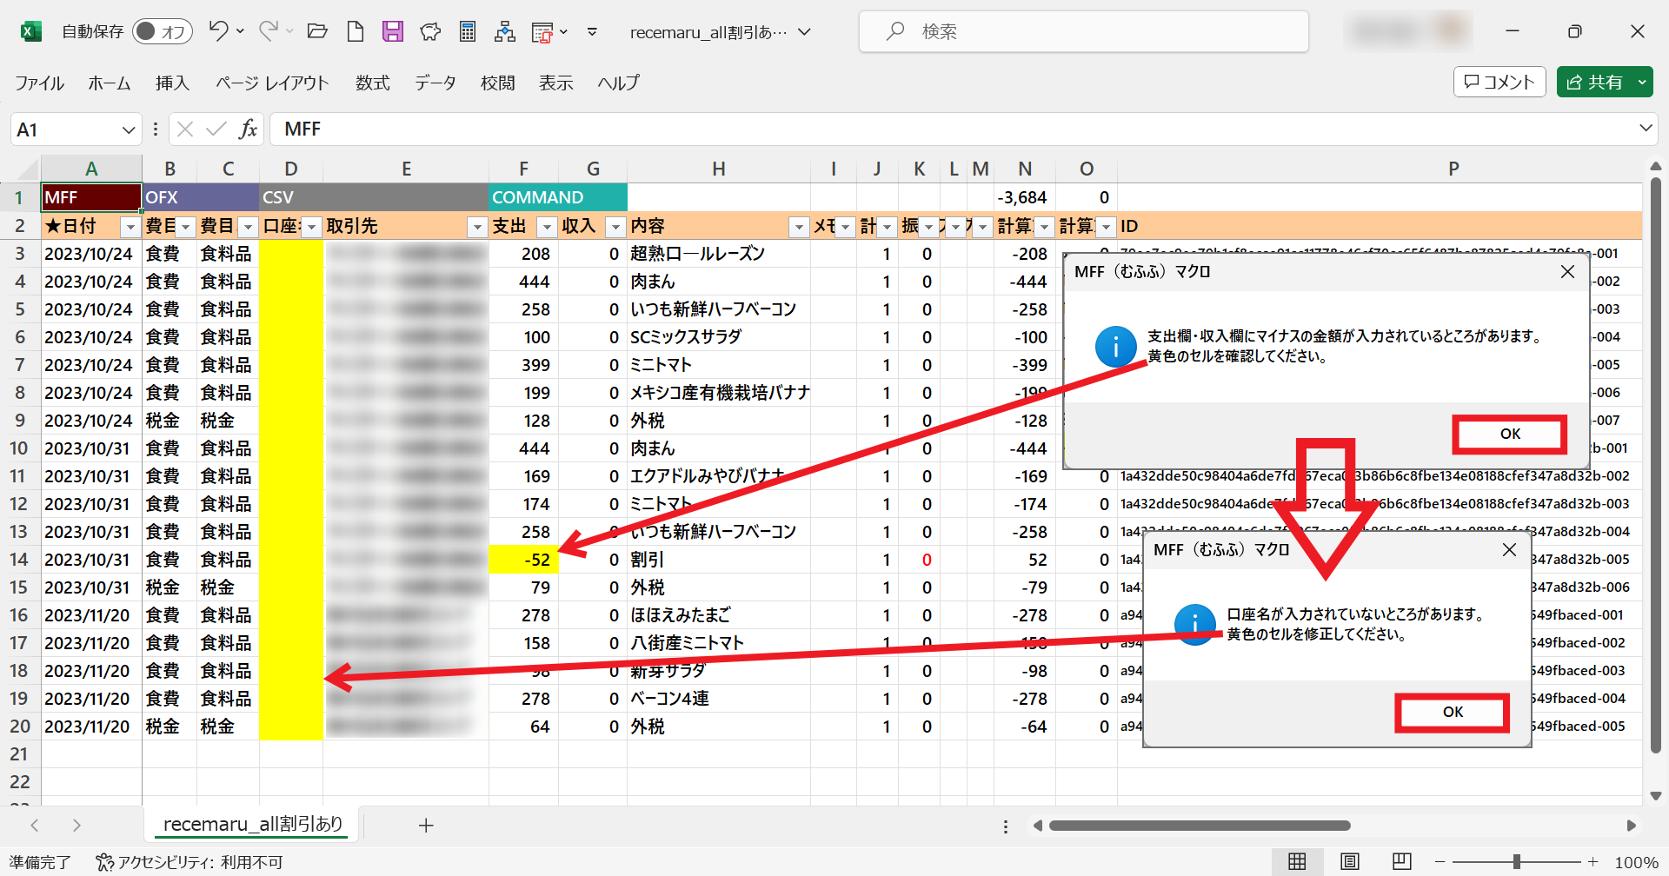Open the 内容 column filter dropdown
Screen dimensions: 1669x876
(x=799, y=227)
